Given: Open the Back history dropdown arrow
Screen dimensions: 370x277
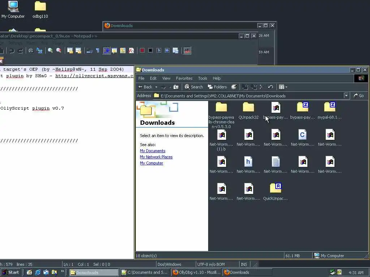Looking at the screenshot, I should click(156, 87).
